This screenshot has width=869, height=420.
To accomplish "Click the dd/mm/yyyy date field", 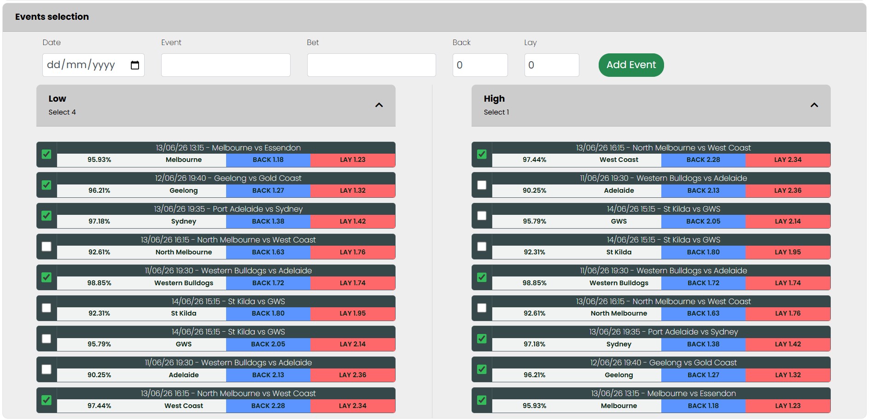I will click(x=93, y=65).
